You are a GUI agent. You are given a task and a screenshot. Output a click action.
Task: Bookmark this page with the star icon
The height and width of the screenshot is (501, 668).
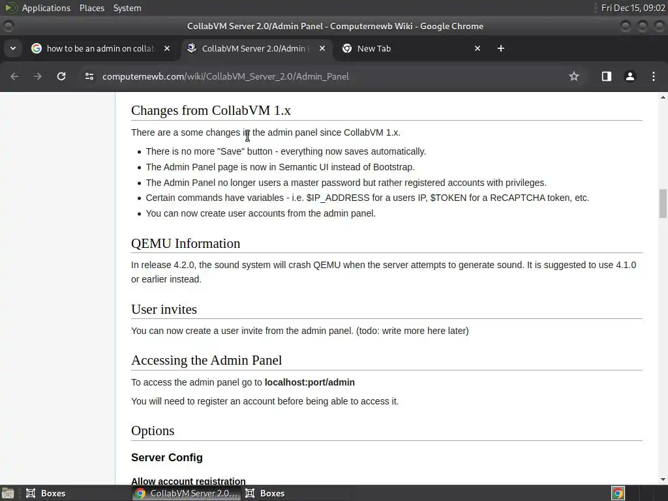574,76
